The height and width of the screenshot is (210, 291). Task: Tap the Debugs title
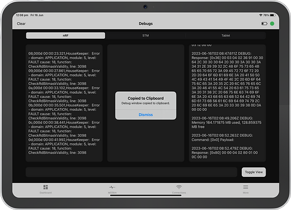pyautogui.click(x=145, y=24)
